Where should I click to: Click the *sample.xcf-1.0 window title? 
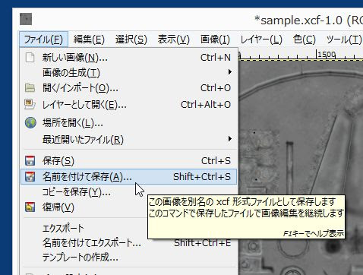tap(308, 21)
